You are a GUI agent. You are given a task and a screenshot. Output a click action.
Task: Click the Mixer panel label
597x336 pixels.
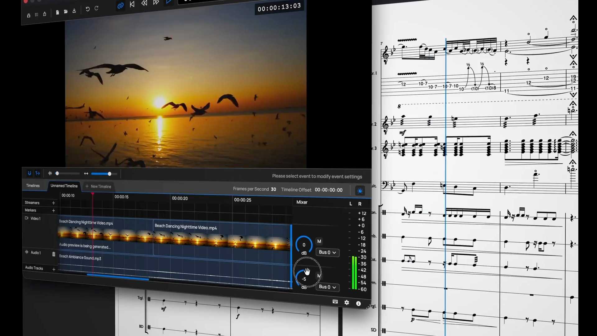302,202
